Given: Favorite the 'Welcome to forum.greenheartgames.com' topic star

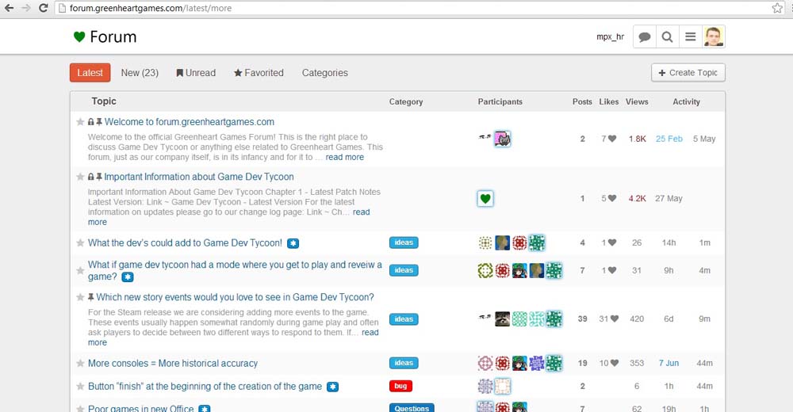Looking at the screenshot, I should point(80,122).
